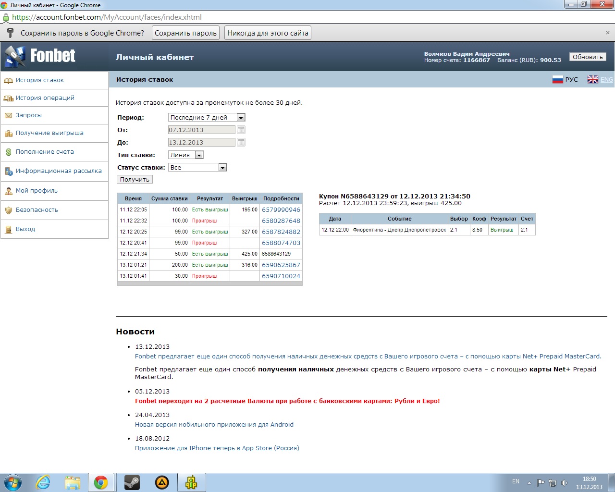The width and height of the screenshot is (615, 492).
Task: Open the calendar picker for От date
Action: click(241, 130)
